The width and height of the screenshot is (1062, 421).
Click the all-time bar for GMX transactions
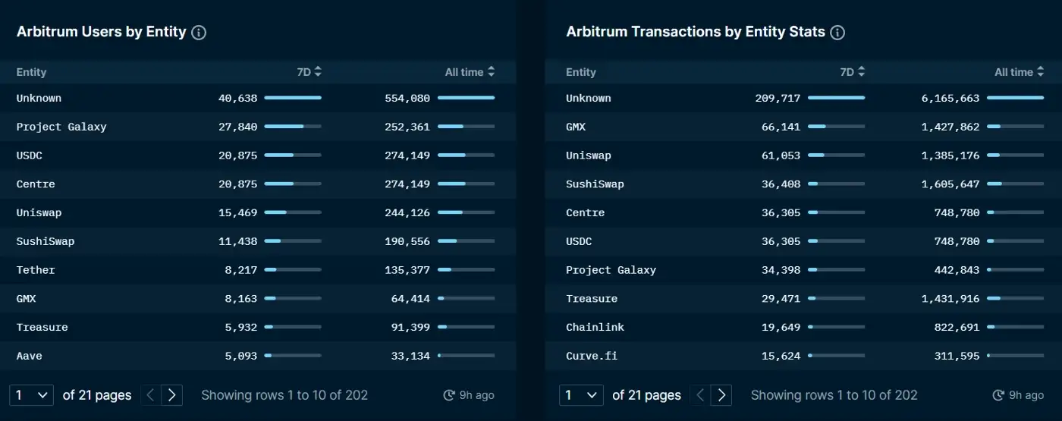(1016, 127)
